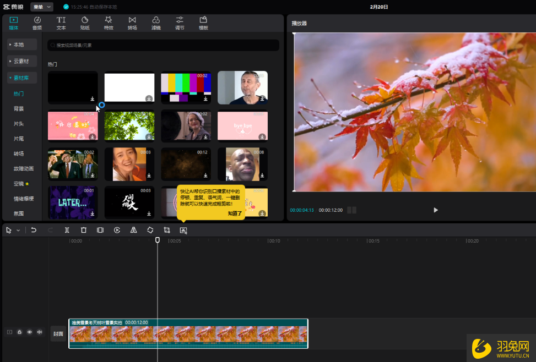Expand the 云素材 cloud materials section

[x=22, y=61]
